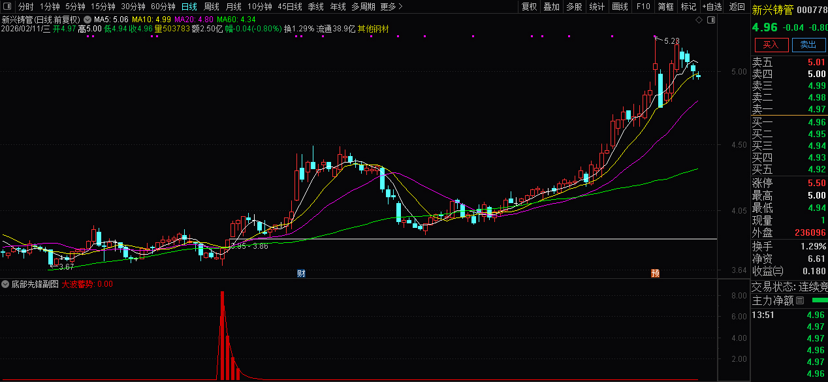Viewport: 828px width, 382px height.
Task: Click the 13:51 tick trade row
Action: pos(789,315)
